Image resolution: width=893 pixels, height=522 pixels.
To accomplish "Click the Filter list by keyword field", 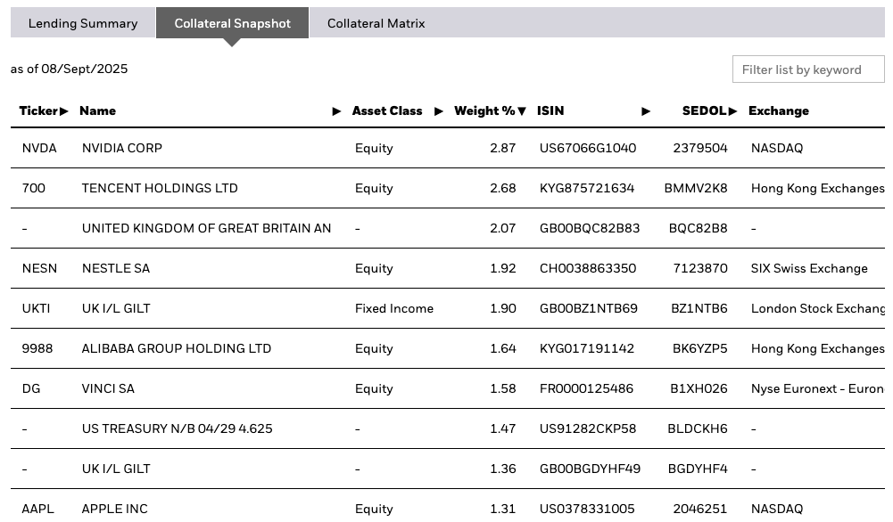I will point(808,69).
